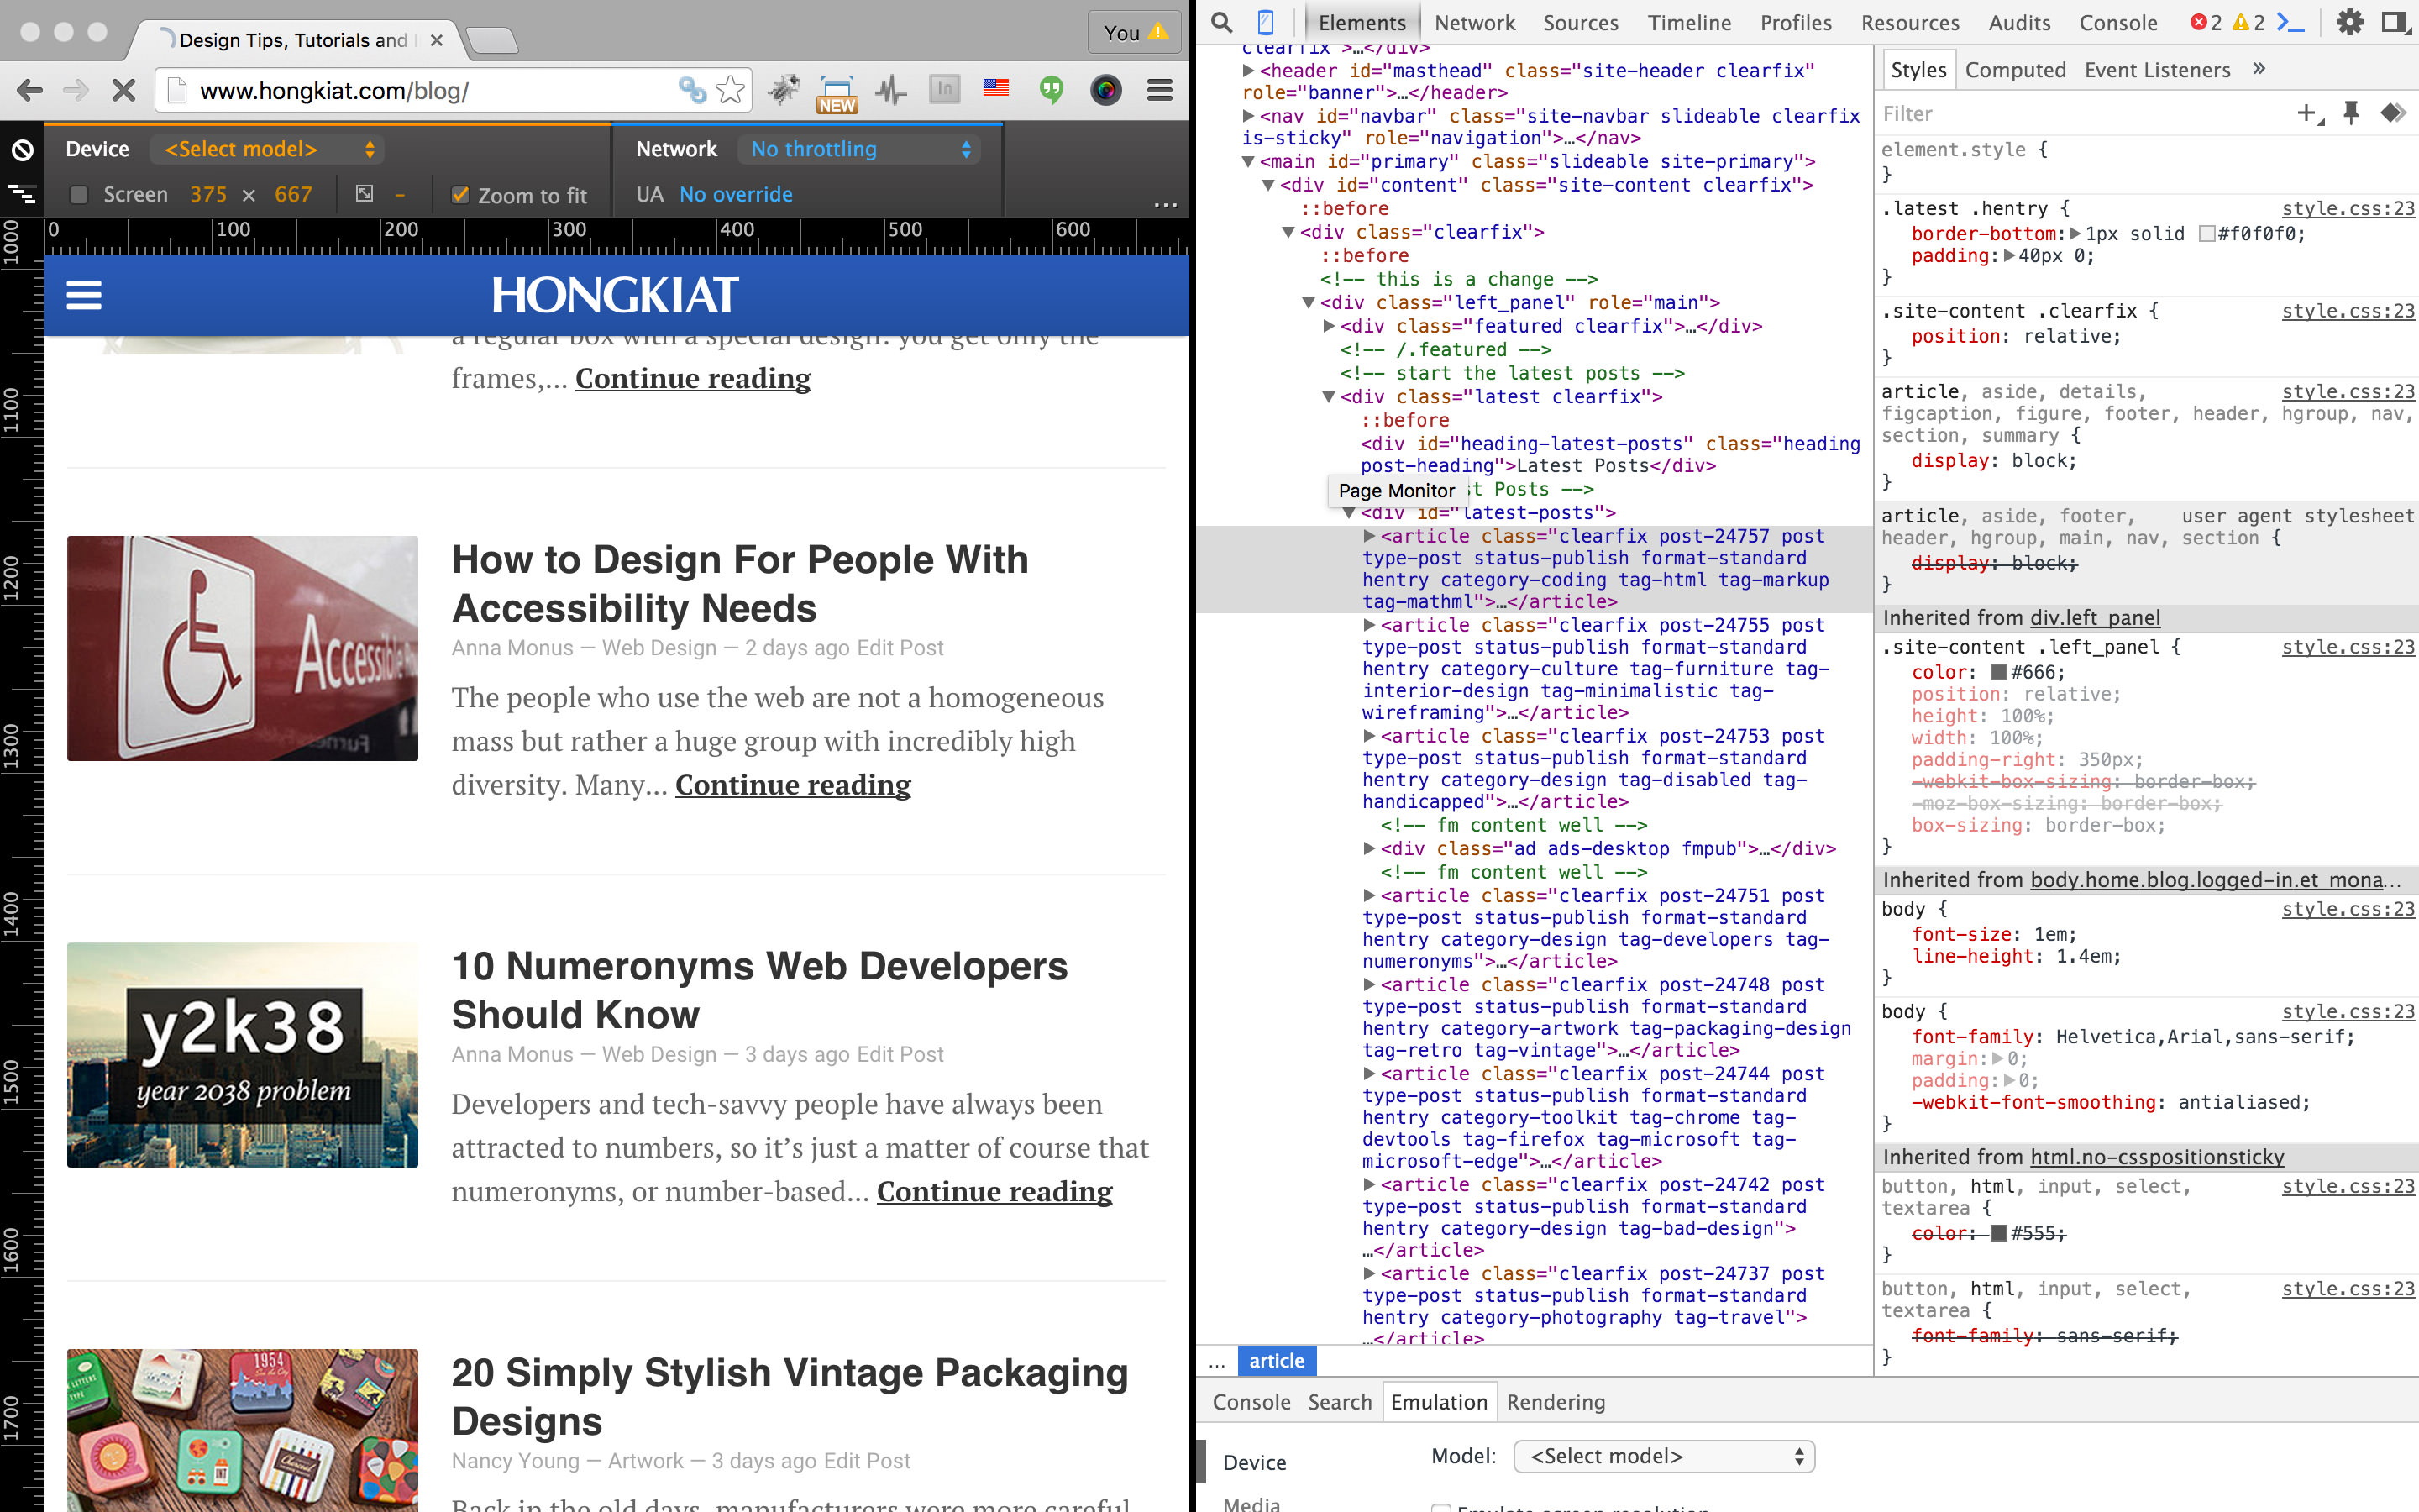Uncheck the Zoom to fit checkbox

(459, 195)
